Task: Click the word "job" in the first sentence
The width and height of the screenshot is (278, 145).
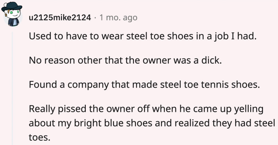Action: coord(221,36)
